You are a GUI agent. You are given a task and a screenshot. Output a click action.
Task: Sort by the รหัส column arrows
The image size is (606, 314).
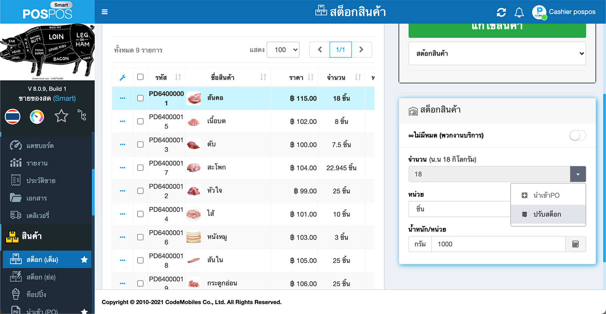(178, 77)
